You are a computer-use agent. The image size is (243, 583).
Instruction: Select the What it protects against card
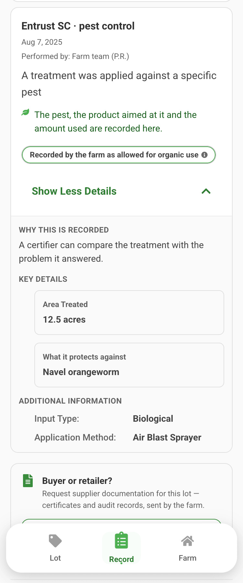tap(129, 365)
